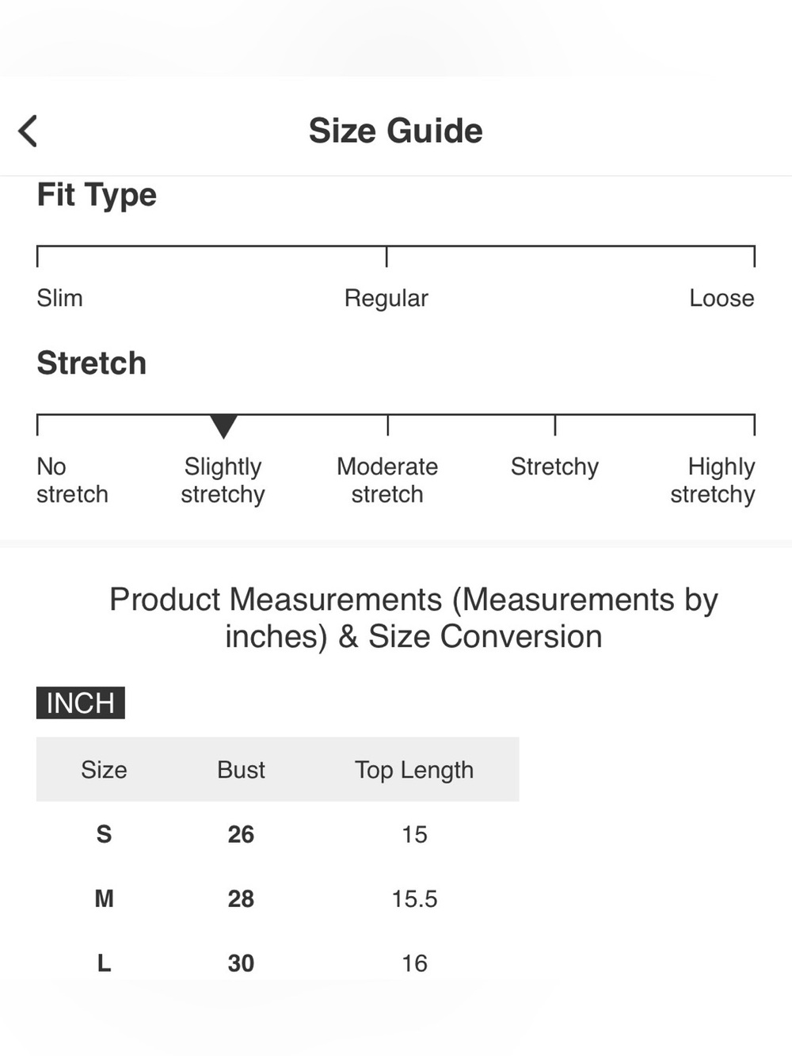Click the top length value 15.5
Screen dimensions: 792x1056
[414, 898]
